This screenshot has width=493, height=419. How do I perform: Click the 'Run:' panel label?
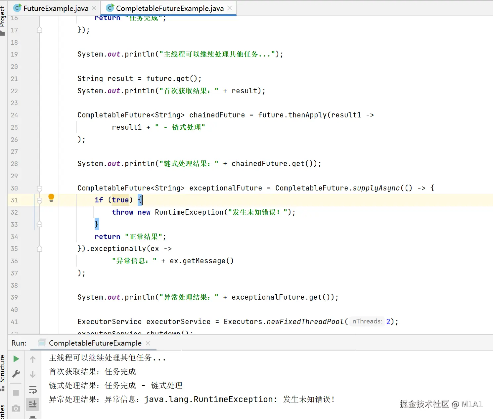19,343
